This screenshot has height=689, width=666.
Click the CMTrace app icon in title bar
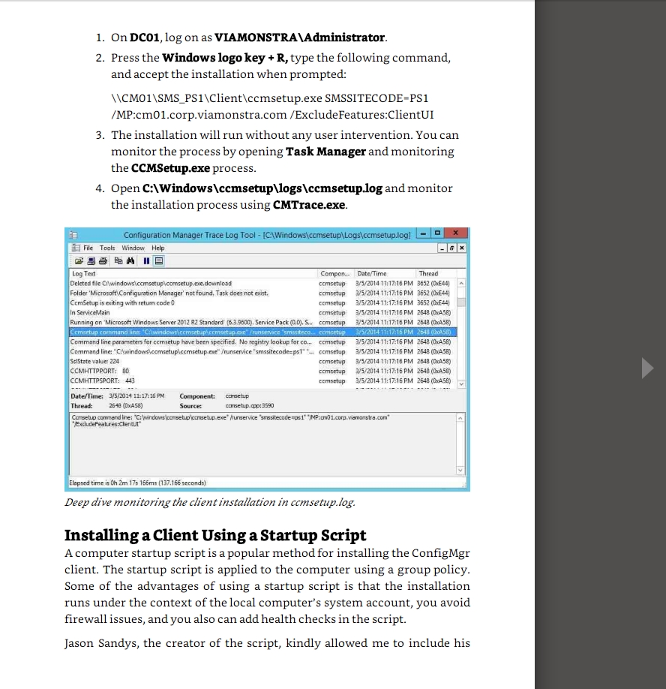74,234
